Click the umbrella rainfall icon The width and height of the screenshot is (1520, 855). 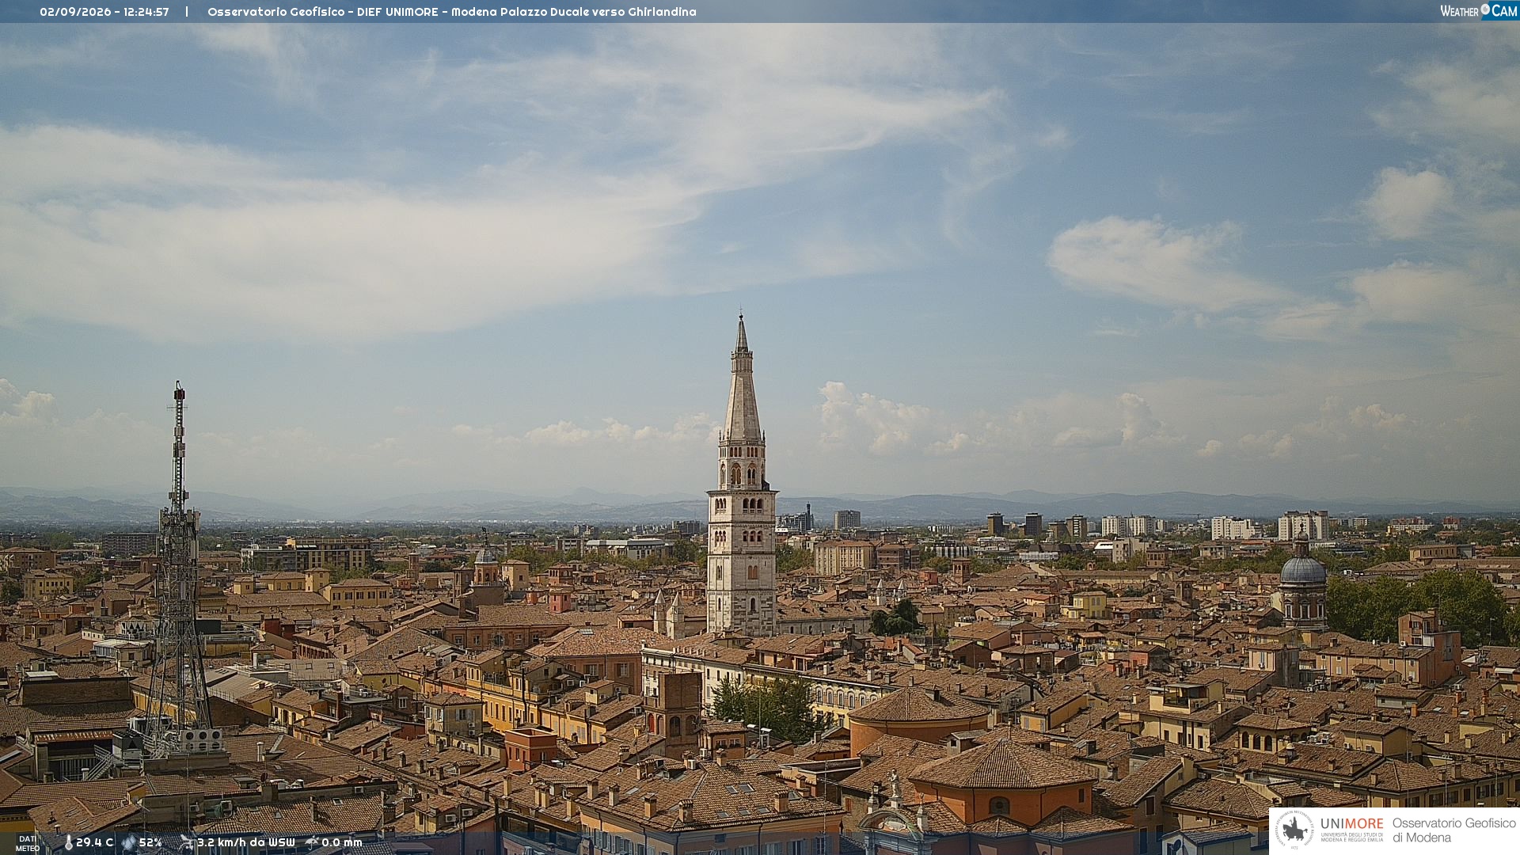click(312, 842)
